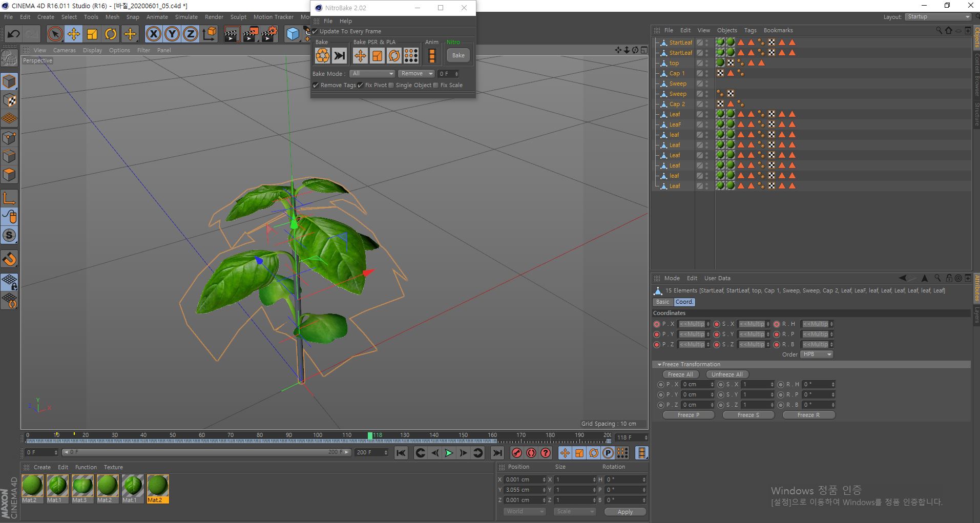This screenshot has width=980, height=523.
Task: Click NitroBake Bake Objects icon
Action: pyautogui.click(x=322, y=55)
